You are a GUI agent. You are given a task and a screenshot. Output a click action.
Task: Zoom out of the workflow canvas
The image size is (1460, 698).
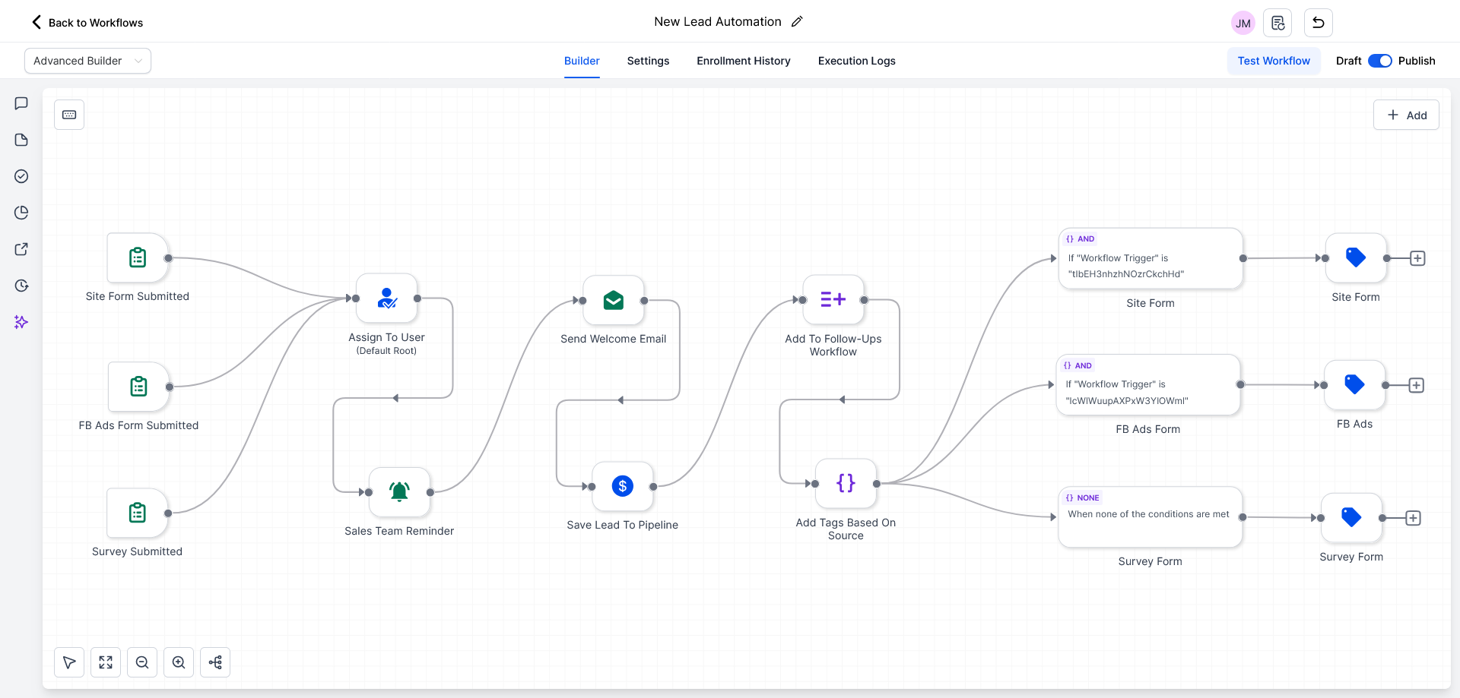click(142, 662)
